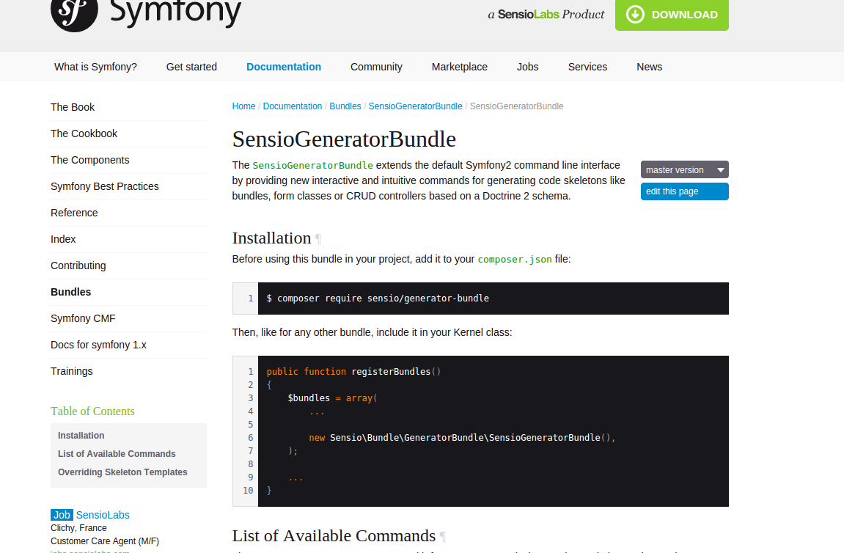Open the Marketplace menu item

pos(460,67)
